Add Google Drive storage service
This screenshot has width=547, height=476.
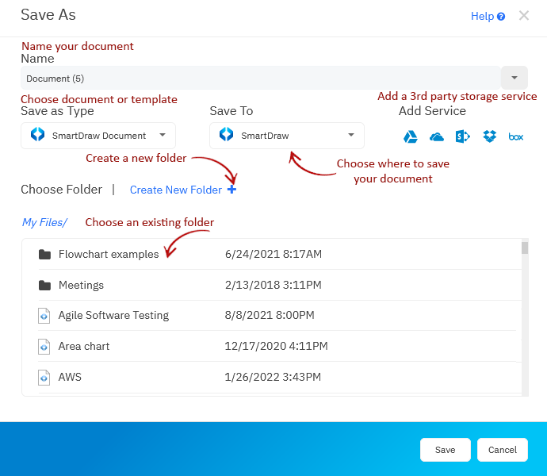pyautogui.click(x=411, y=136)
